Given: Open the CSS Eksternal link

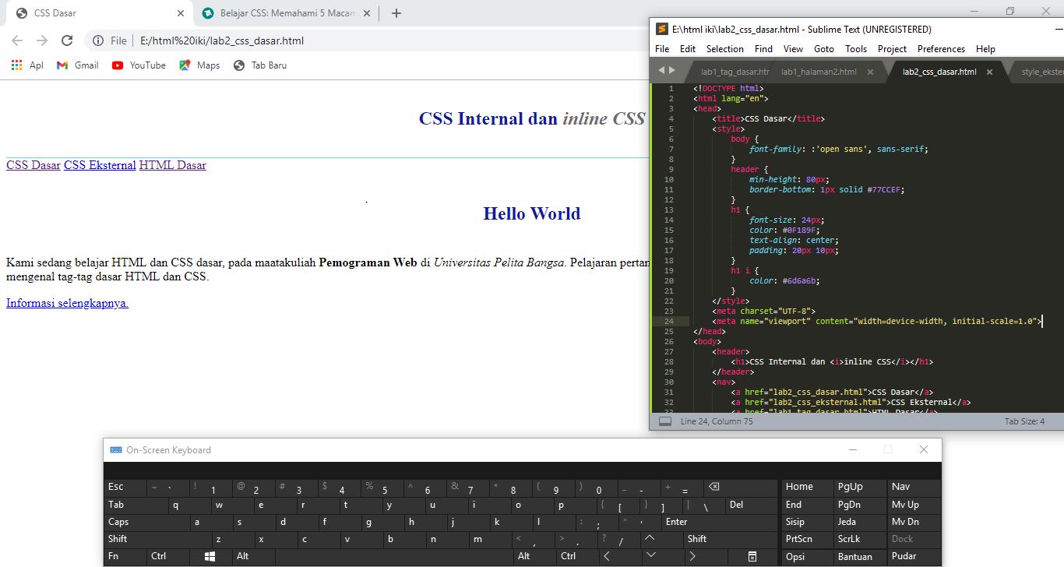Looking at the screenshot, I should [x=99, y=165].
